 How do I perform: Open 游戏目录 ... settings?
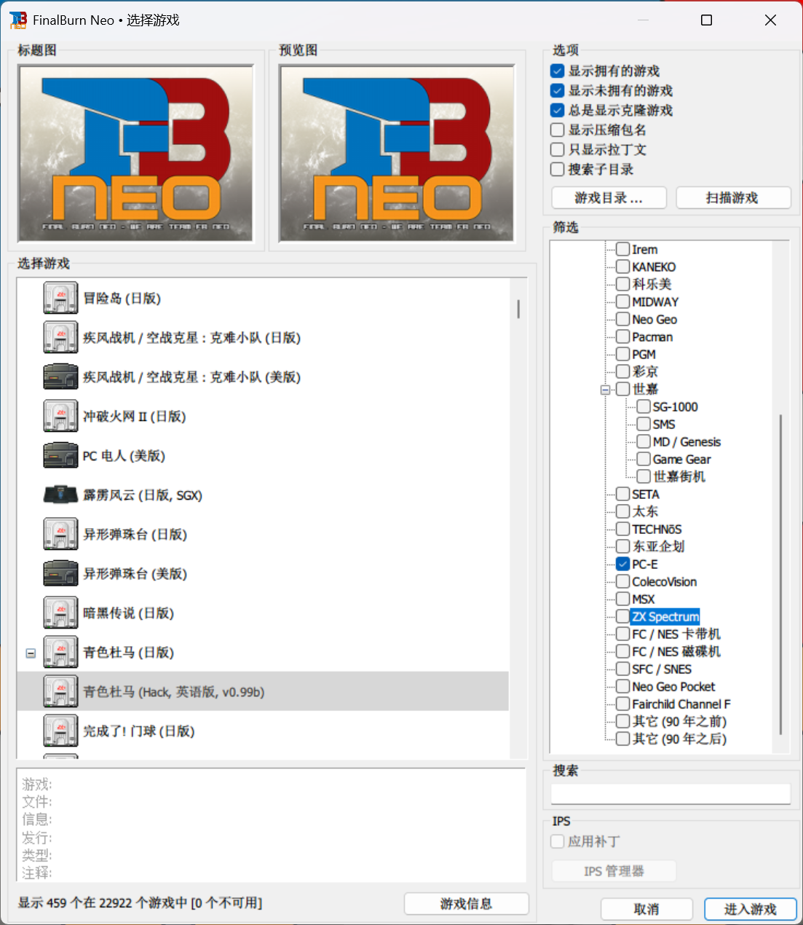(x=609, y=197)
